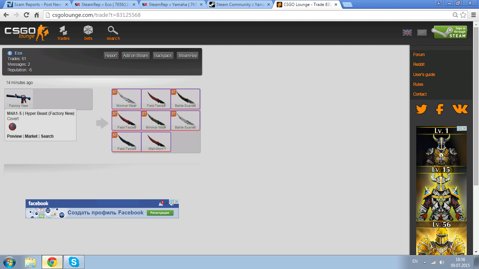Open the VK social icon
Viewport: 479px width, 269px height.
460,109
